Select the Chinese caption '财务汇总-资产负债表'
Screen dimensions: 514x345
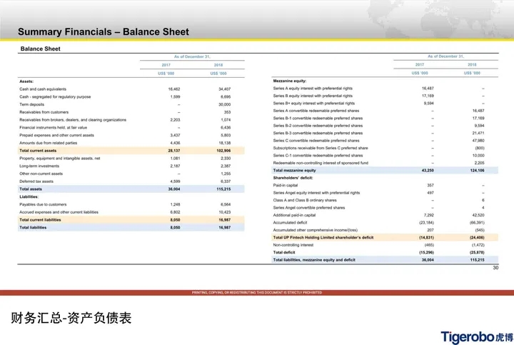pyautogui.click(x=71, y=318)
